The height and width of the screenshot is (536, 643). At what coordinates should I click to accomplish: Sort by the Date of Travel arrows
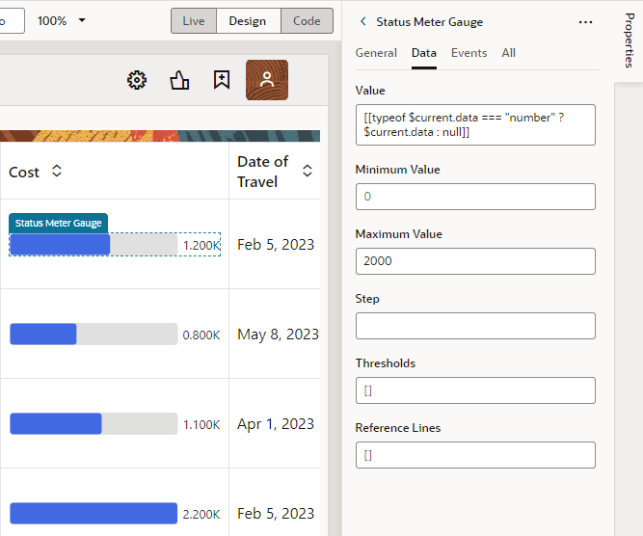point(308,171)
